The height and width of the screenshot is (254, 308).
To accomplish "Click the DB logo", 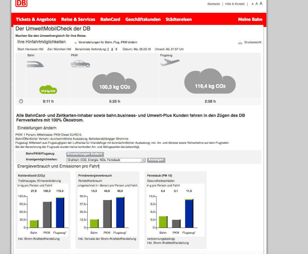I will (x=22, y=3).
